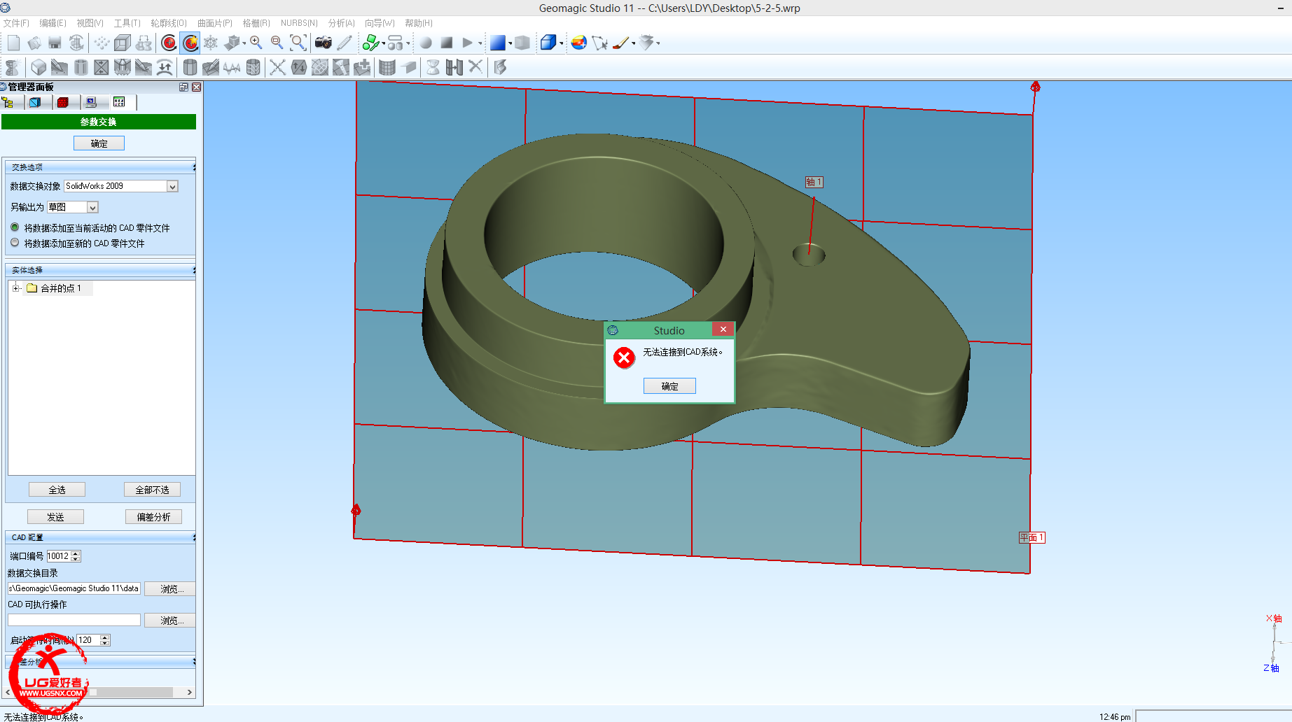Click the Zoom Out magnifier icon
Image resolution: width=1292 pixels, height=722 pixels.
pyautogui.click(x=277, y=43)
